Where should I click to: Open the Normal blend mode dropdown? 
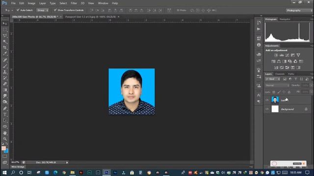click(x=277, y=86)
